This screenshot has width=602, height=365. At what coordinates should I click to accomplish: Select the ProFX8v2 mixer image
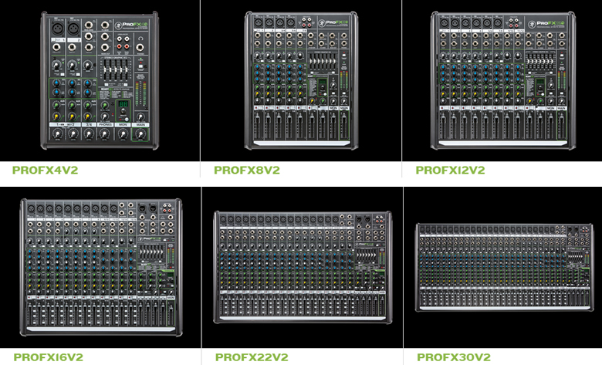301,80
